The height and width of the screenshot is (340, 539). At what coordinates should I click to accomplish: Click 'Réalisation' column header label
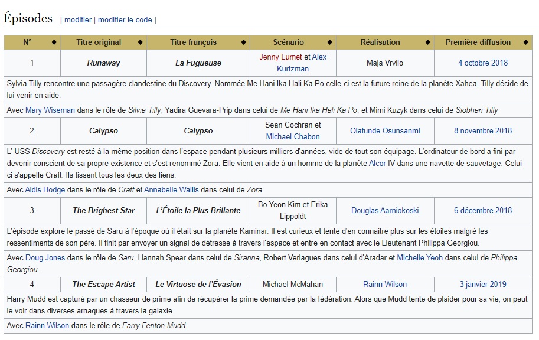[380, 42]
